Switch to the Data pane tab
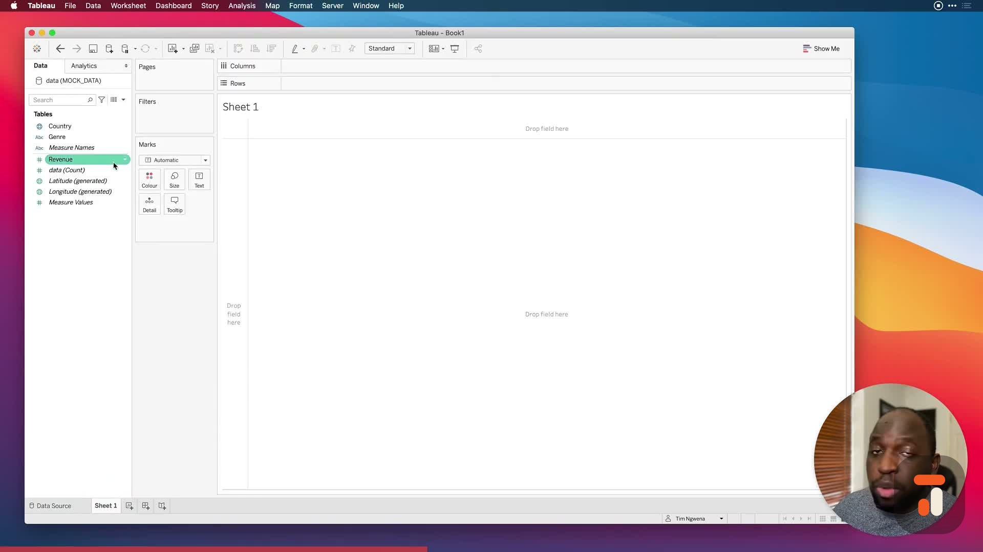Screen dimensions: 983x552 [x=40, y=65]
